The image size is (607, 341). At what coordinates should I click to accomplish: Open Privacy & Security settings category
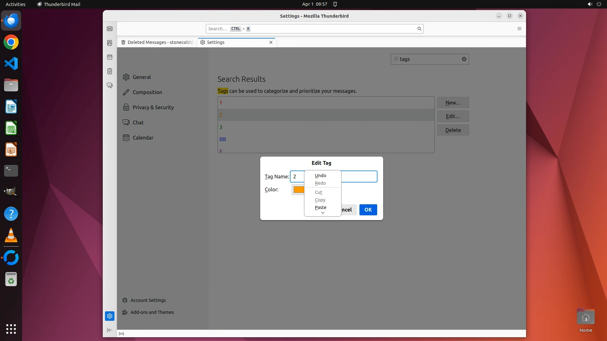tap(153, 107)
